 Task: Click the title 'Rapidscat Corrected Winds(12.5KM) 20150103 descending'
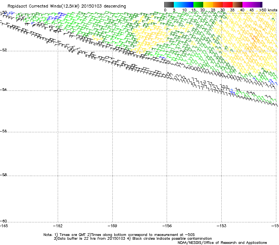pos(67,6)
